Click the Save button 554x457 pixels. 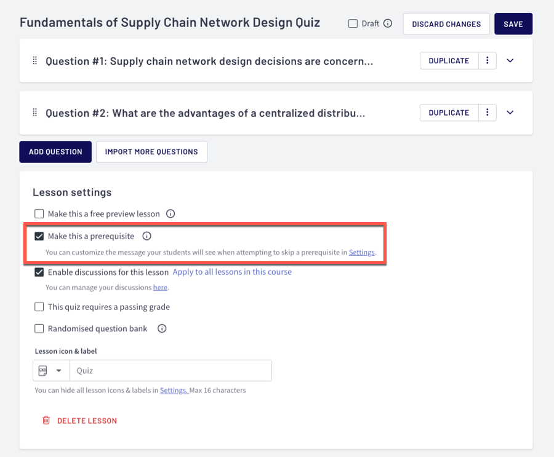pyautogui.click(x=513, y=24)
